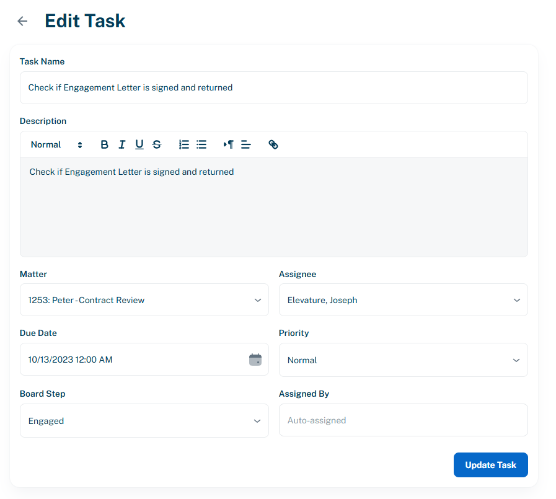Apply italic formatting to the description text
Viewport: 556px width, 499px height.
tap(121, 144)
